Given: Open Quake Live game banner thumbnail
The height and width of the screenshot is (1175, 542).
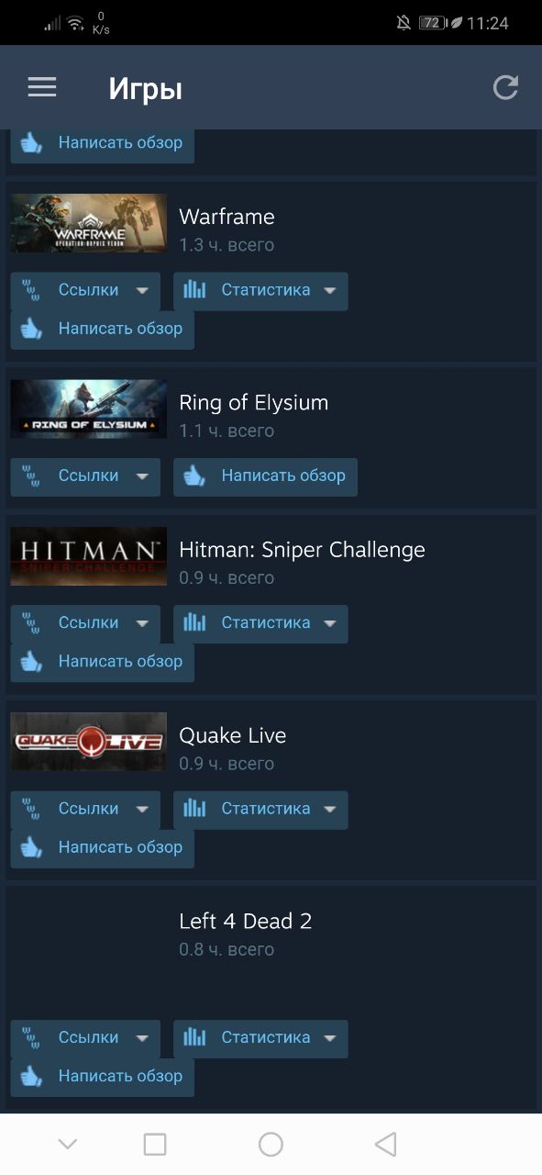Looking at the screenshot, I should [89, 742].
